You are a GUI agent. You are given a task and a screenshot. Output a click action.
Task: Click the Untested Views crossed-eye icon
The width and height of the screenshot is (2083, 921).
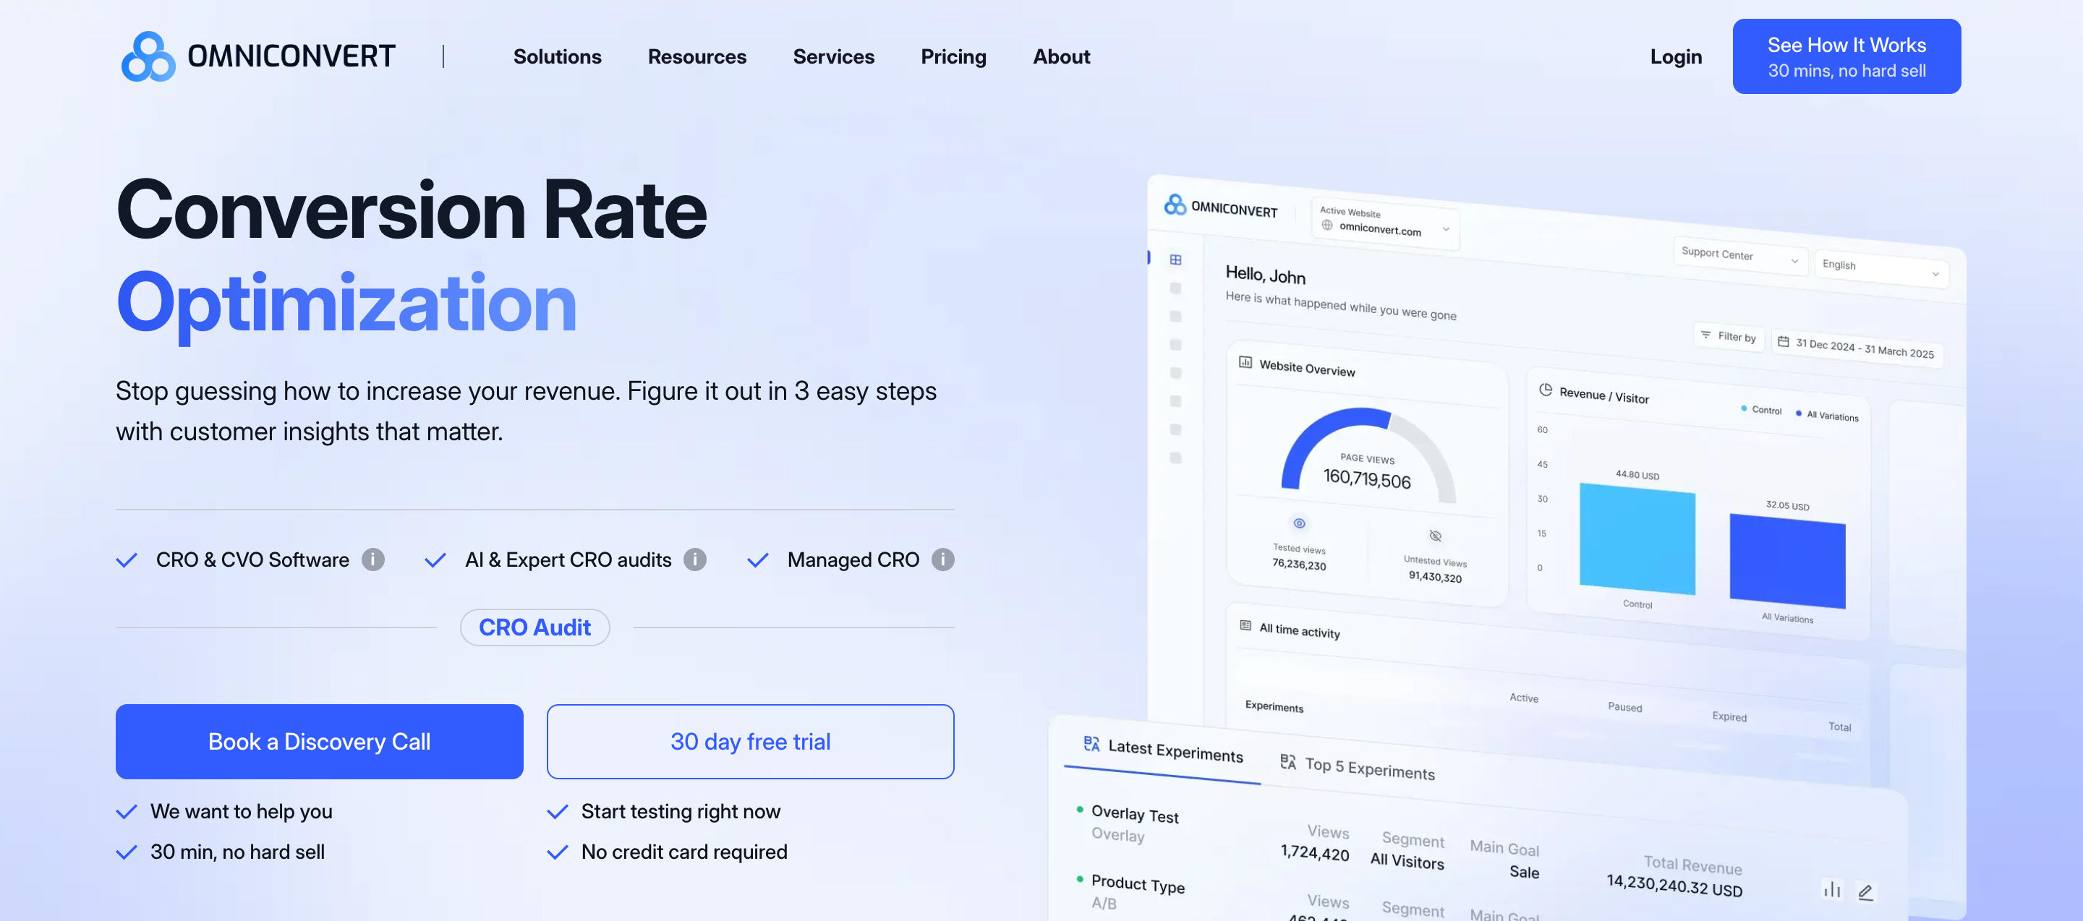(x=1435, y=536)
